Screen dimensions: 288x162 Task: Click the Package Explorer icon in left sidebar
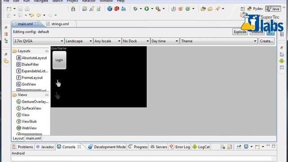click(6, 61)
